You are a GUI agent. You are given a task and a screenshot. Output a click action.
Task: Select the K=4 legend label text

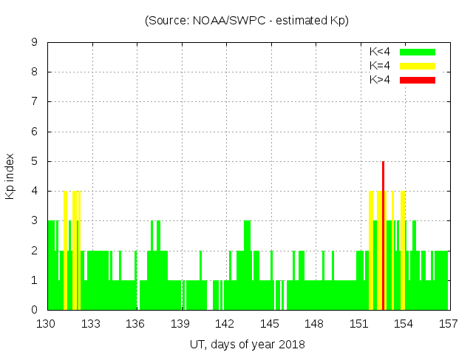(x=381, y=66)
